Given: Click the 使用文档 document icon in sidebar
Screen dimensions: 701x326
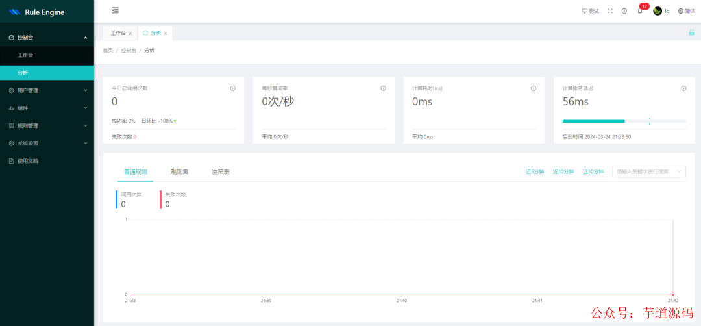Looking at the screenshot, I should click(12, 161).
